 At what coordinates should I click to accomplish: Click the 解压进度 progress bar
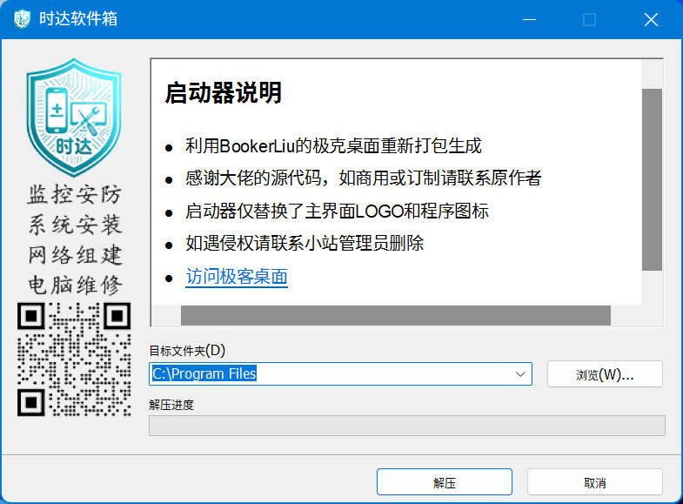407,426
